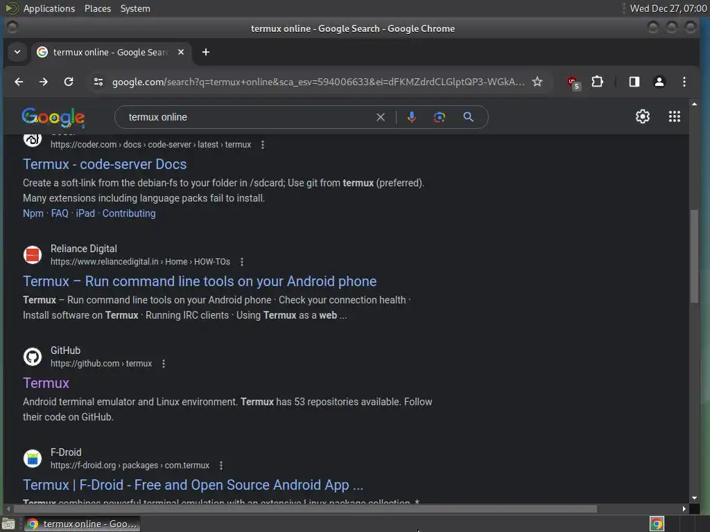Open Termux - code-server Docs result
The height and width of the screenshot is (532, 710).
tap(105, 164)
